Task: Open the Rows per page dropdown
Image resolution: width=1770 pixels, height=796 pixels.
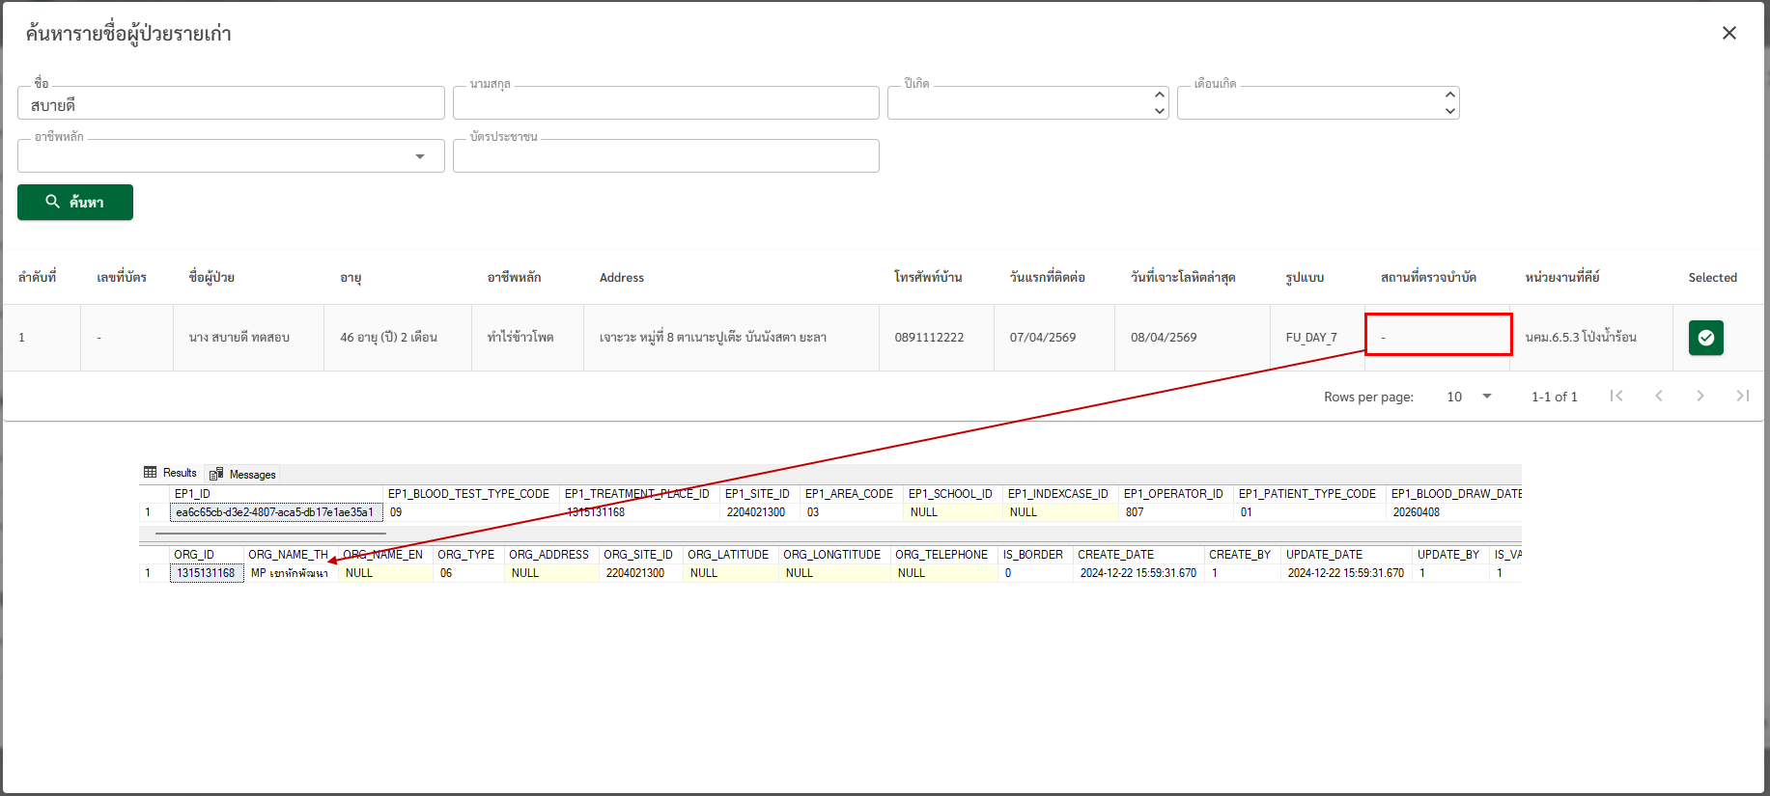Action: [x=1469, y=397]
